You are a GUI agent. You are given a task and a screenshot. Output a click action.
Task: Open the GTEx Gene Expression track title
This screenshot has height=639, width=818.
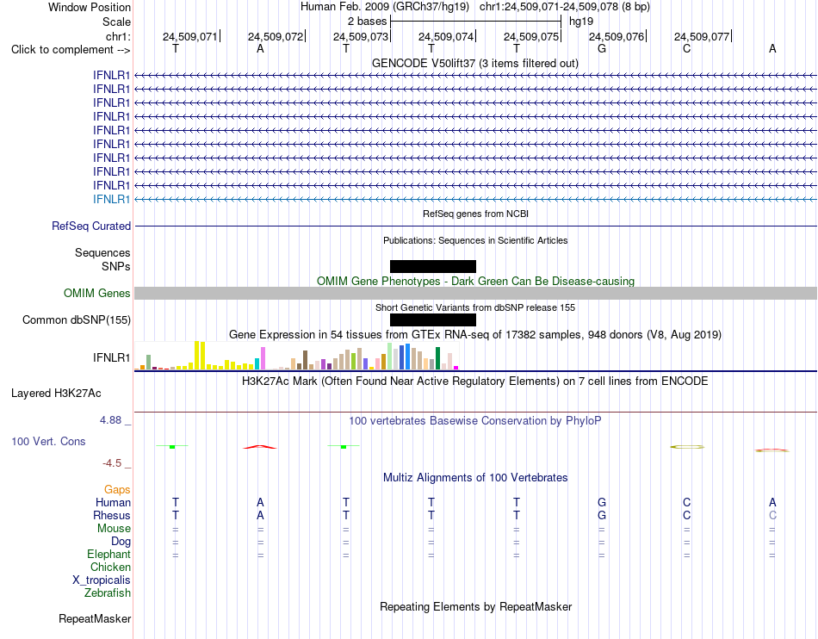(475, 334)
